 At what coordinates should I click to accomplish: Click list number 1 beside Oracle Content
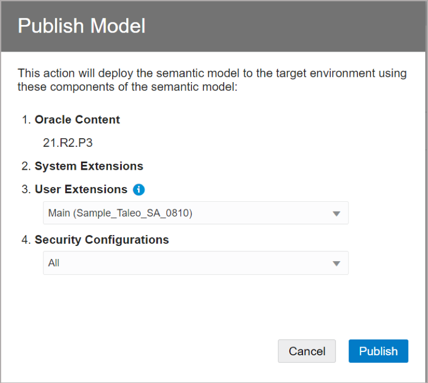point(26,120)
